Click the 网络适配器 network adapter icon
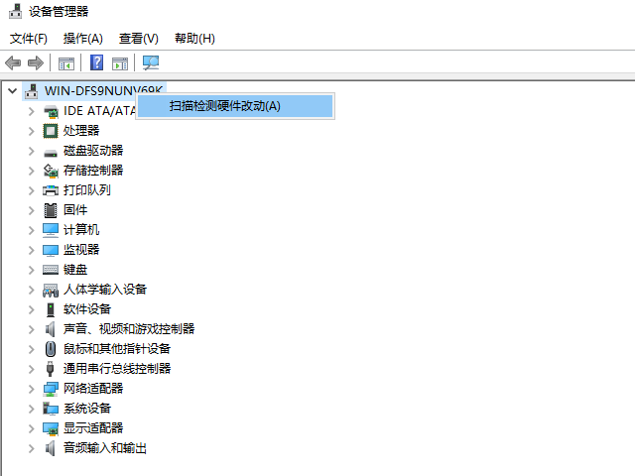The image size is (635, 476). pyautogui.click(x=51, y=388)
